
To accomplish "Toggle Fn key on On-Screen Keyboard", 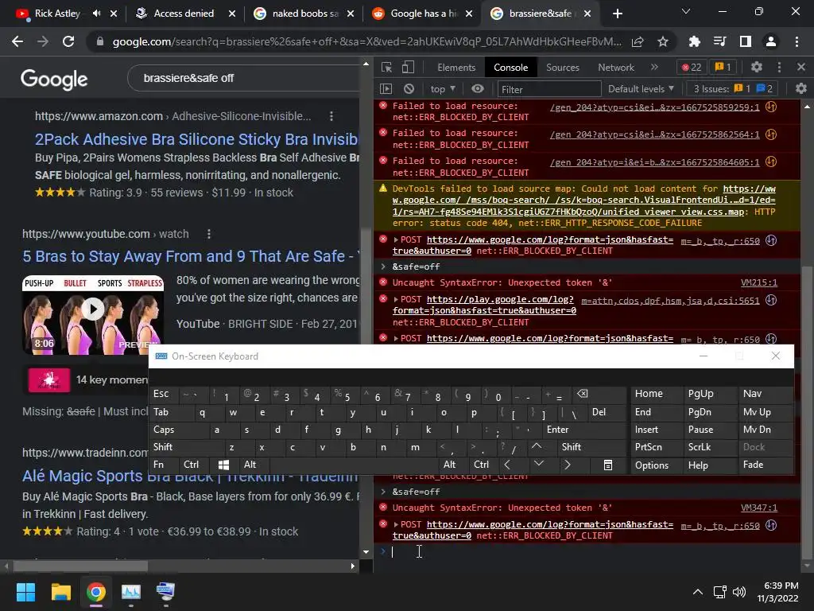I will tap(164, 465).
